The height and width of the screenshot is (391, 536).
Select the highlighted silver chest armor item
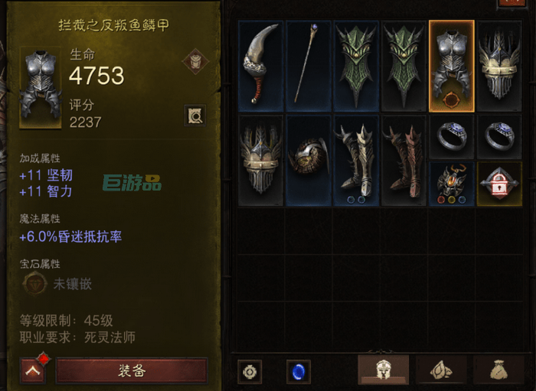click(x=452, y=66)
